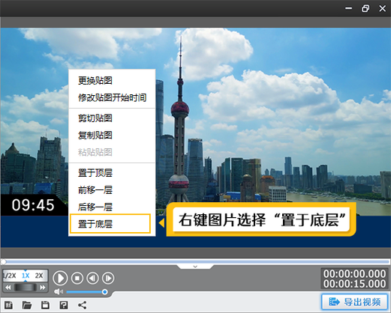Save the project with the floppy disk icon

[45, 305]
